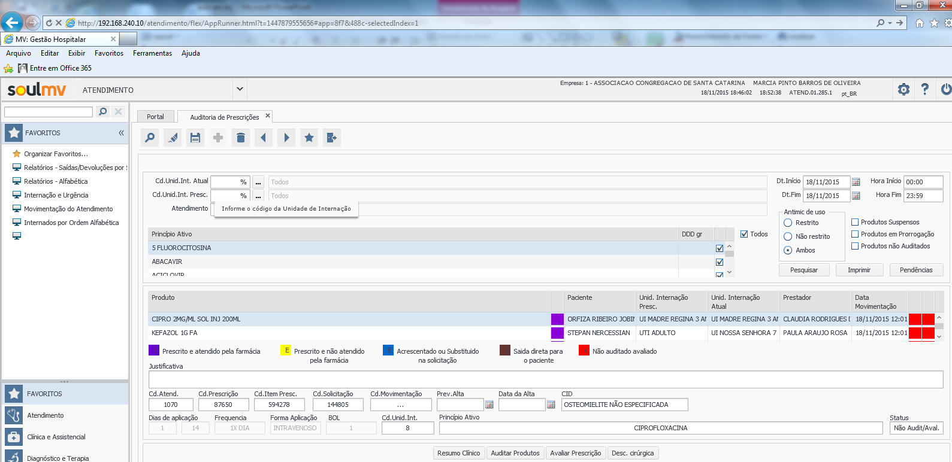Go to next record arrow icon
The width and height of the screenshot is (952, 462).
tap(286, 138)
